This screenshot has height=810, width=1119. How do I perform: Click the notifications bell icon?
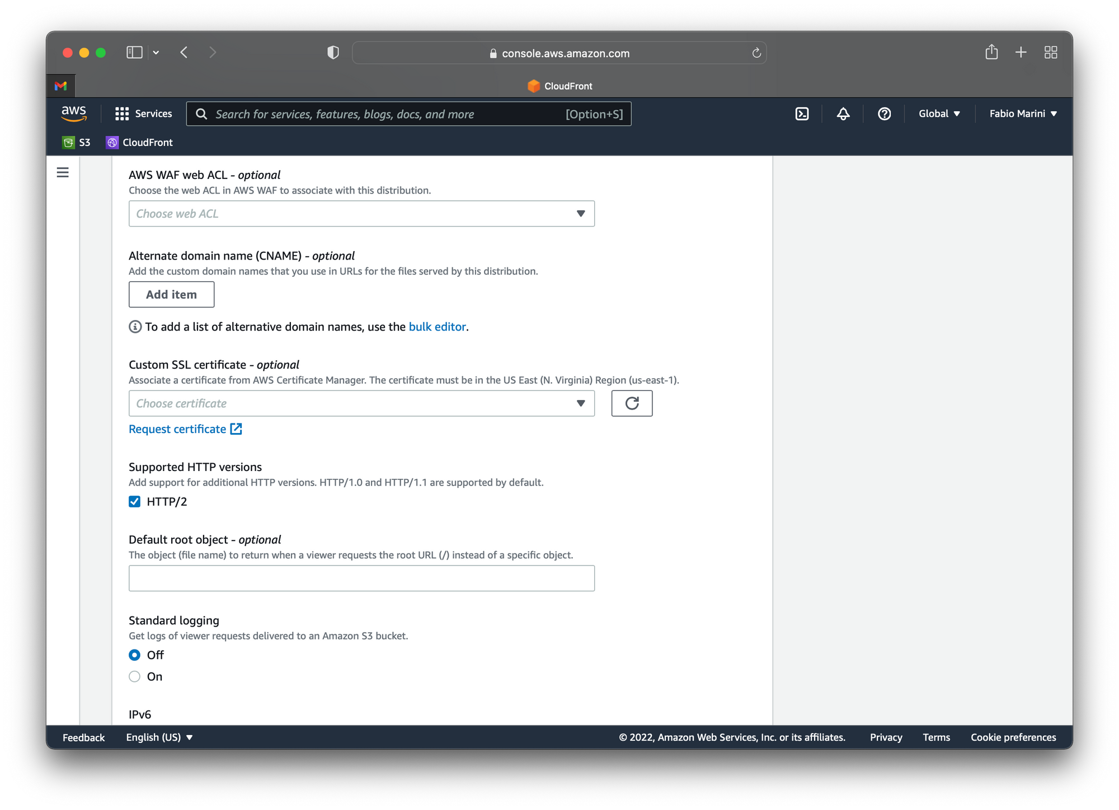(842, 114)
